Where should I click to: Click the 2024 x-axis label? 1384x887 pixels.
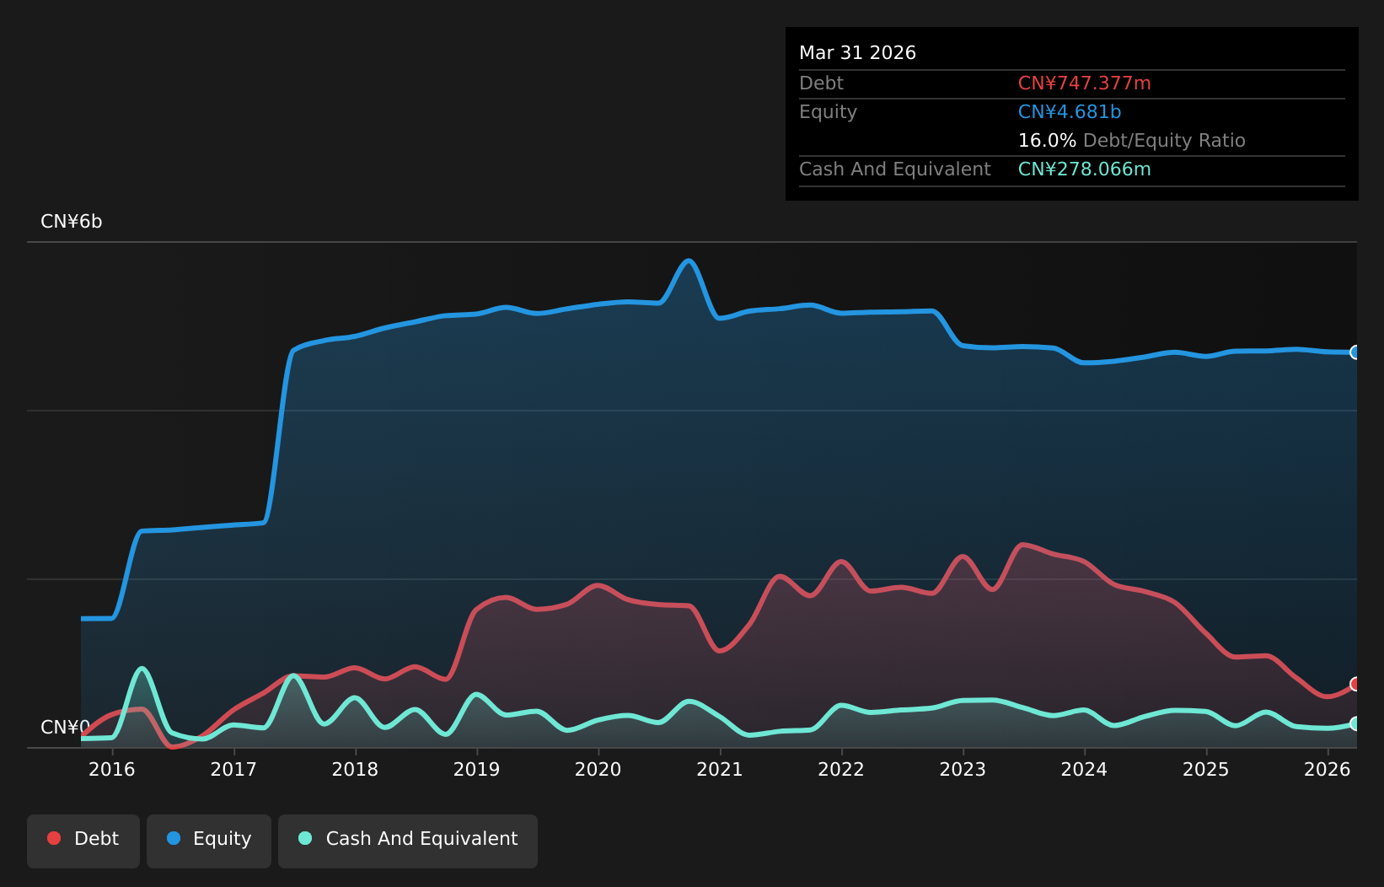1084,769
